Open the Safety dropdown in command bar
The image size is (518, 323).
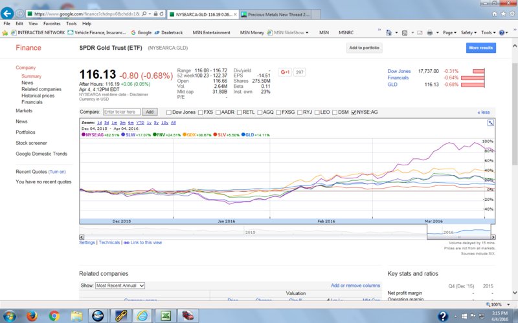[469, 33]
